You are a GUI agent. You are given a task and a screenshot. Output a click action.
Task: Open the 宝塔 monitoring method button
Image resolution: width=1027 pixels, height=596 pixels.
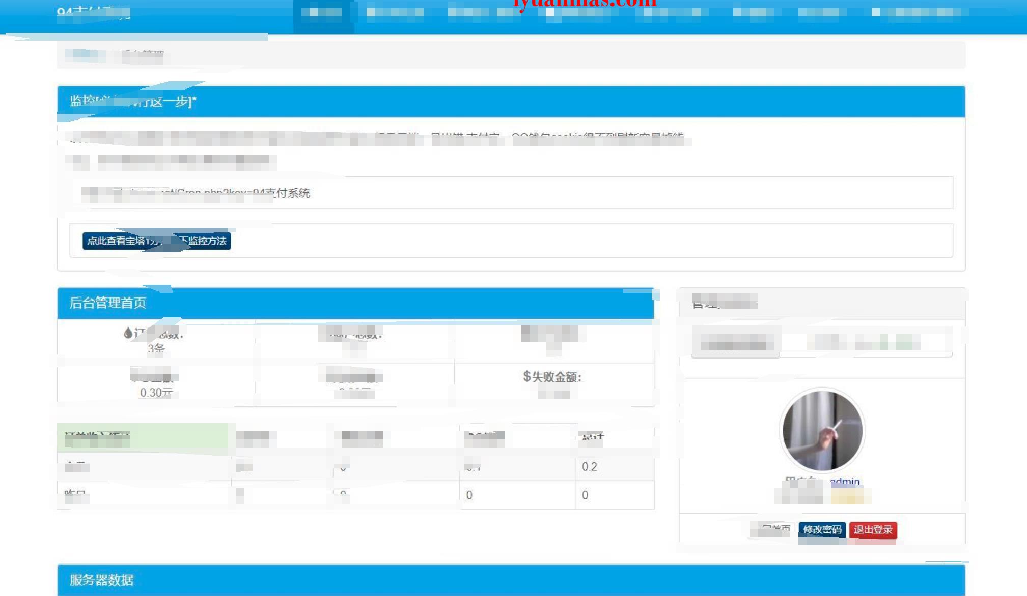pos(156,241)
